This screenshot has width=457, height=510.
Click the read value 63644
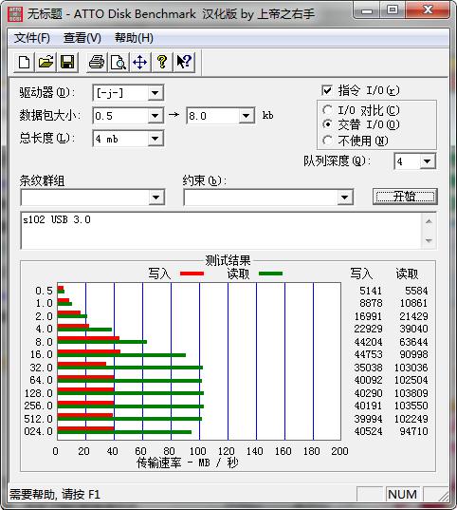coord(413,342)
